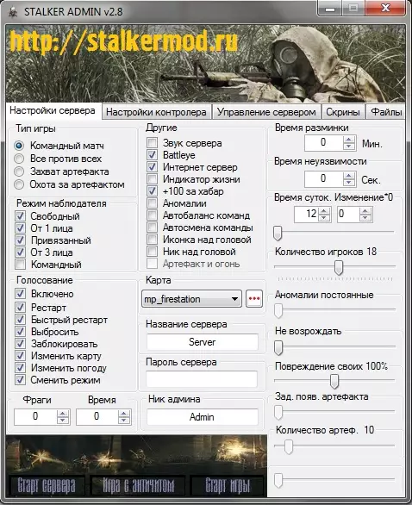Screen dimensions: 412x505
Task: Increase Время разминки spinner value
Action: pos(349,140)
